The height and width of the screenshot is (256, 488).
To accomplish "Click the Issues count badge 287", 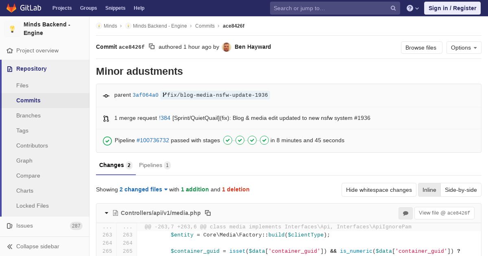I will tap(76, 226).
